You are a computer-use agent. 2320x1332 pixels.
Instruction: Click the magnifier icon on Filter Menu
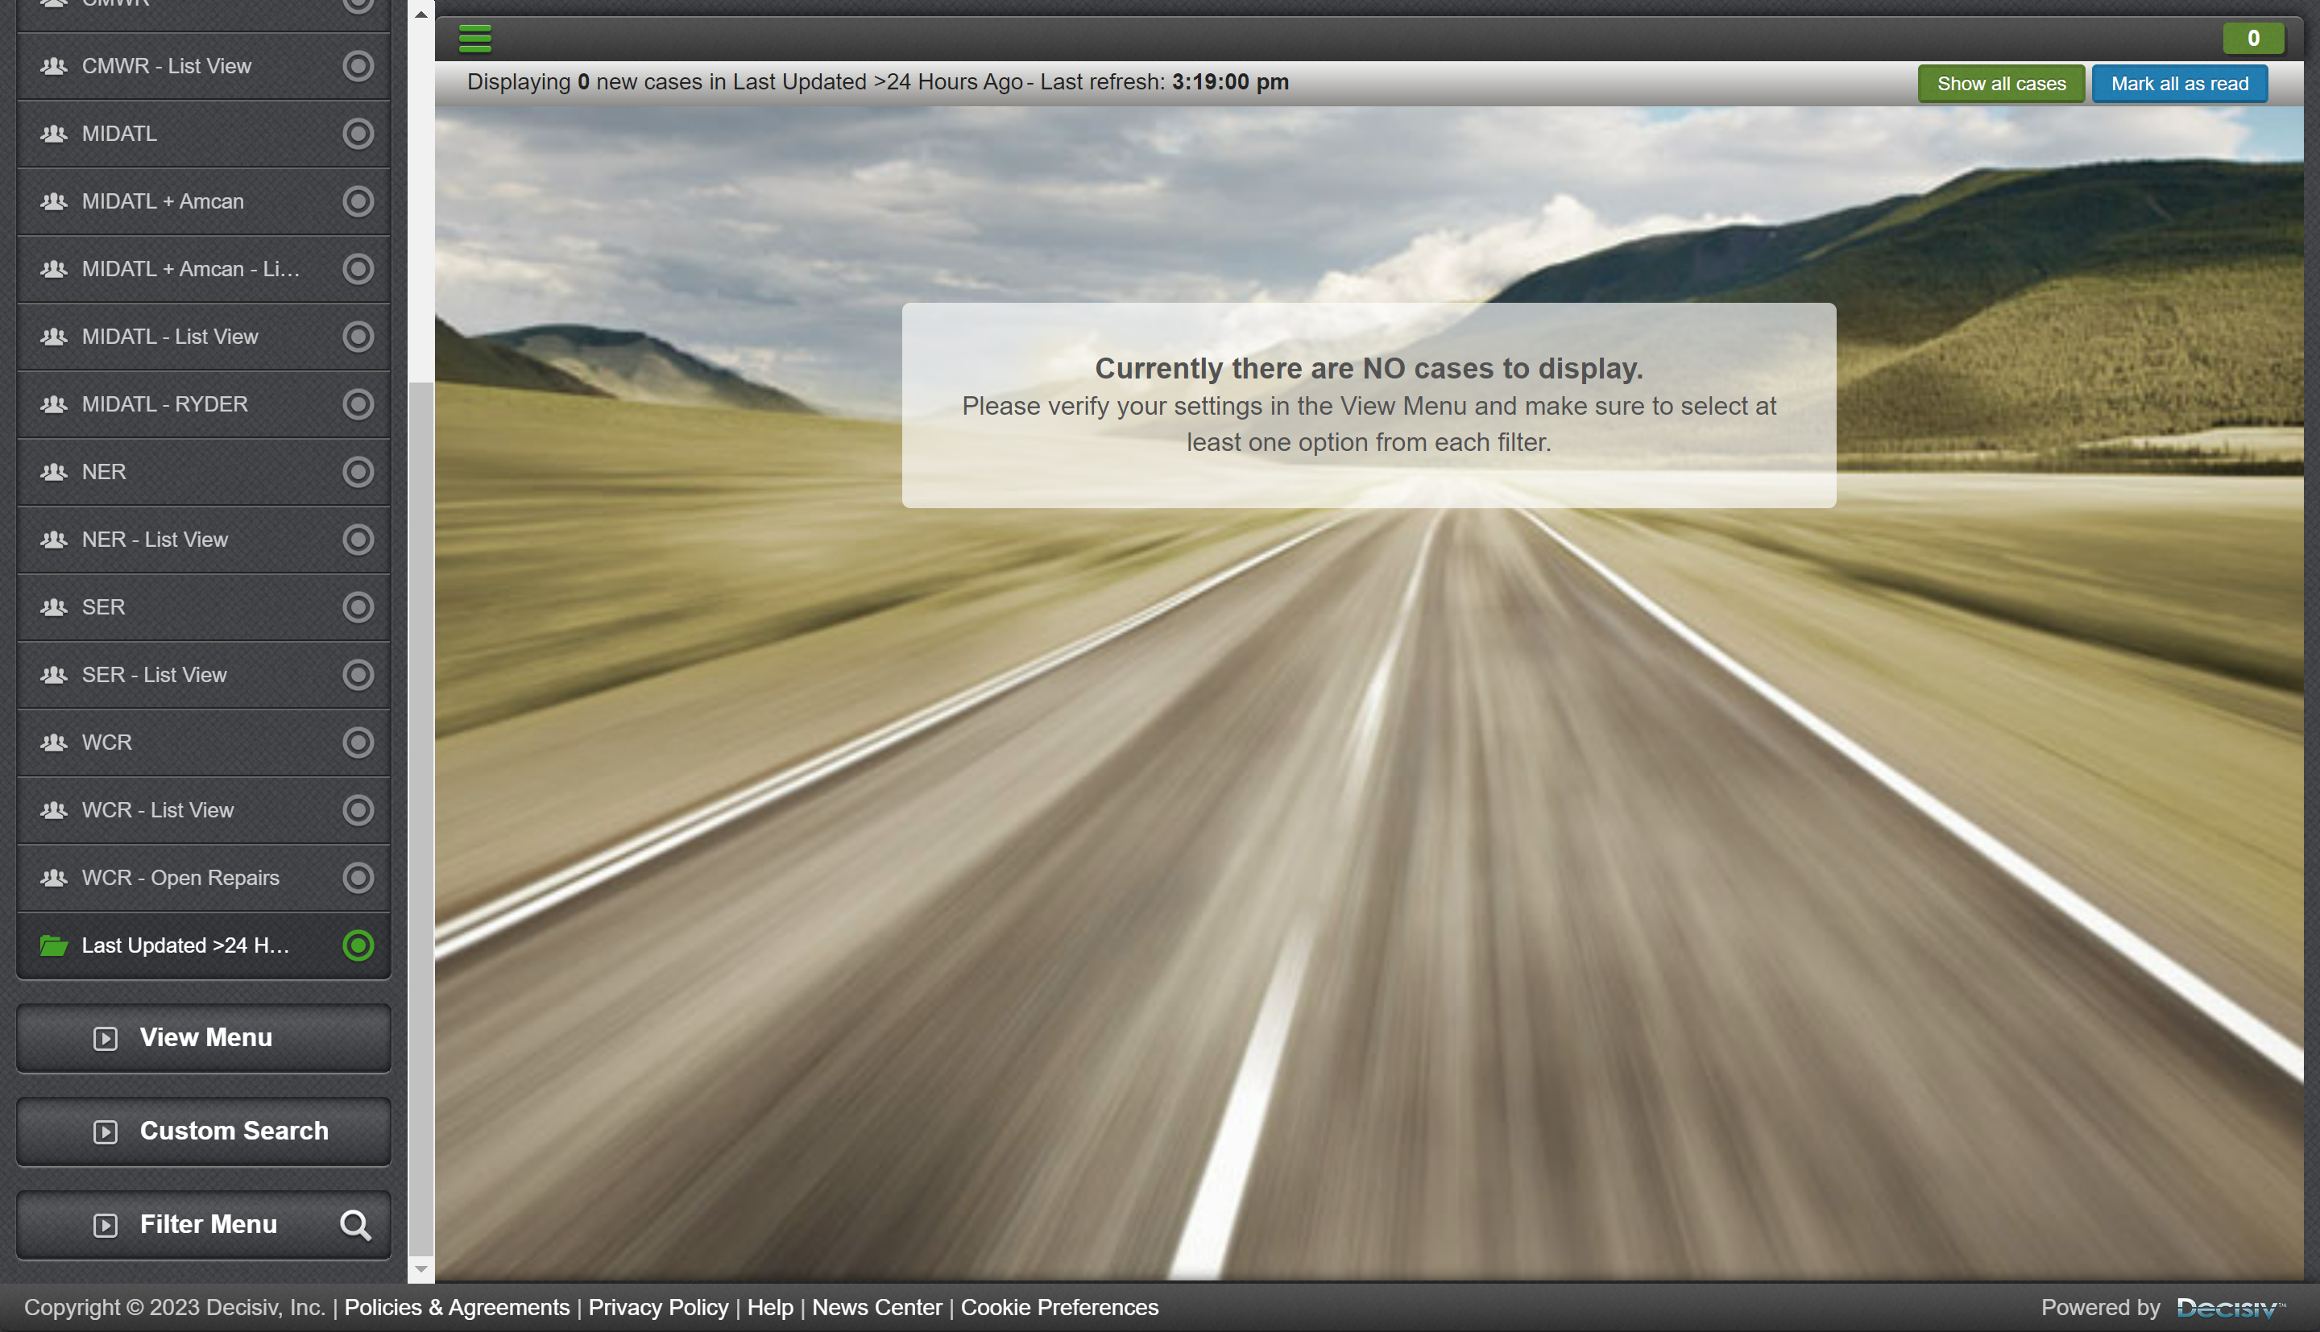coord(355,1225)
